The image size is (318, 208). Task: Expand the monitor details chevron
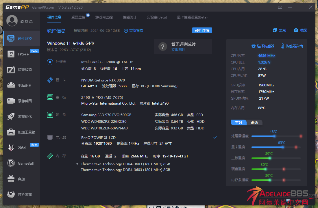coord(215,138)
